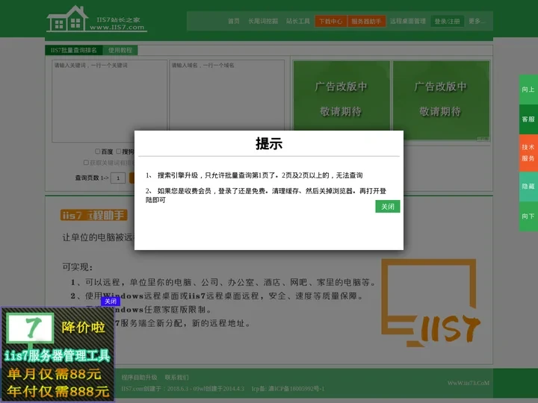Switch to the 使用教程 tab

click(120, 51)
